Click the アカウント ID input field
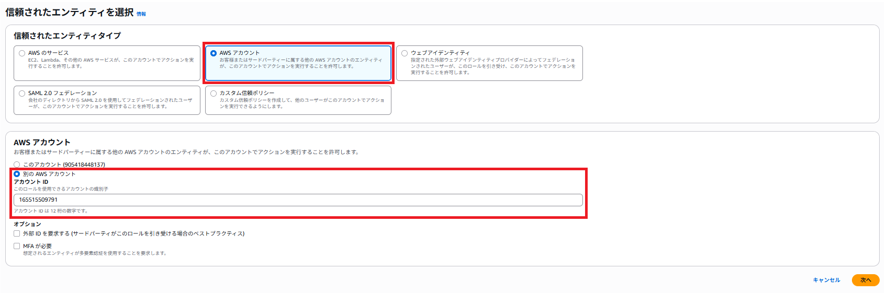The image size is (887, 293). click(298, 200)
